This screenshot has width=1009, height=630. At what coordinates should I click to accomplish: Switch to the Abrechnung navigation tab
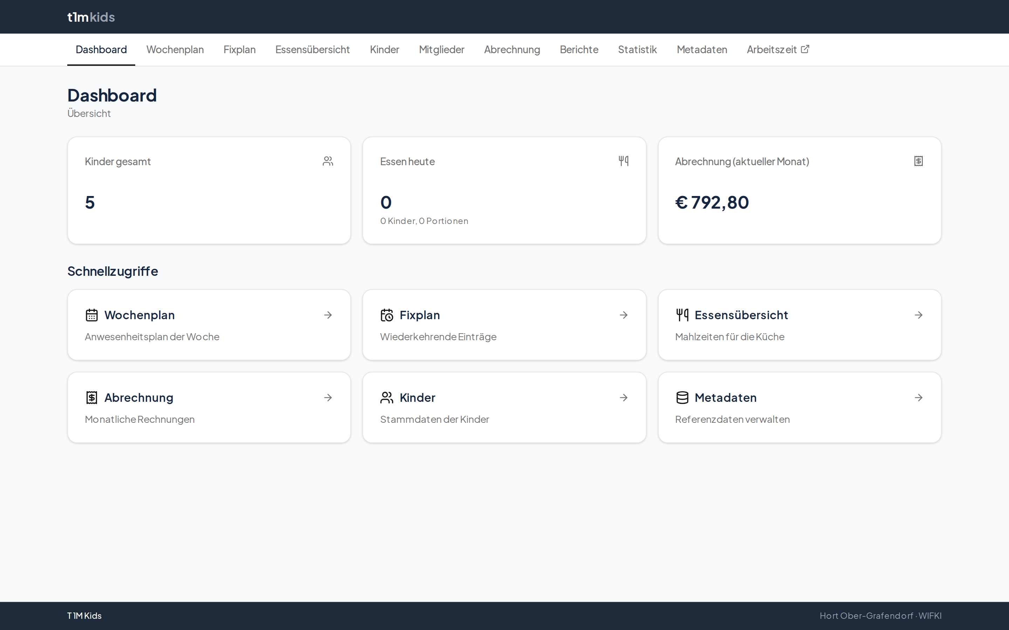tap(512, 50)
